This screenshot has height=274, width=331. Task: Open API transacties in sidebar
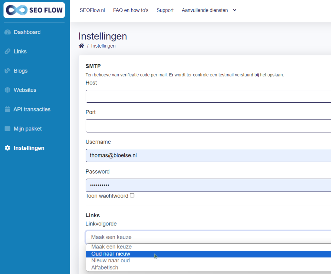coord(32,109)
